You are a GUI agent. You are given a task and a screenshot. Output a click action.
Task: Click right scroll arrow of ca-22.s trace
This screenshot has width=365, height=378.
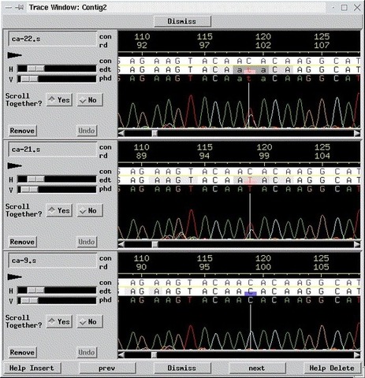[x=357, y=133]
